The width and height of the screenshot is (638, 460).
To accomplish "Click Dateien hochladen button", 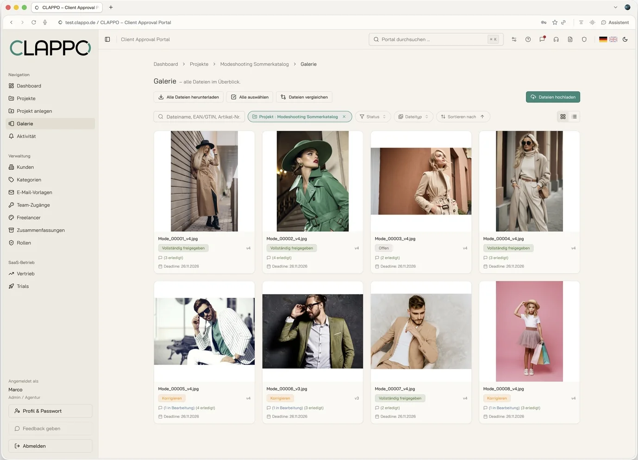I will pos(553,97).
